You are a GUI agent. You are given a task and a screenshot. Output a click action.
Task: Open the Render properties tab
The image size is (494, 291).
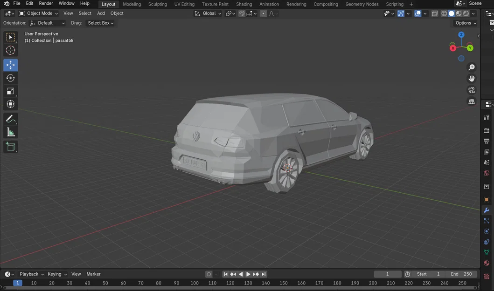[487, 130]
